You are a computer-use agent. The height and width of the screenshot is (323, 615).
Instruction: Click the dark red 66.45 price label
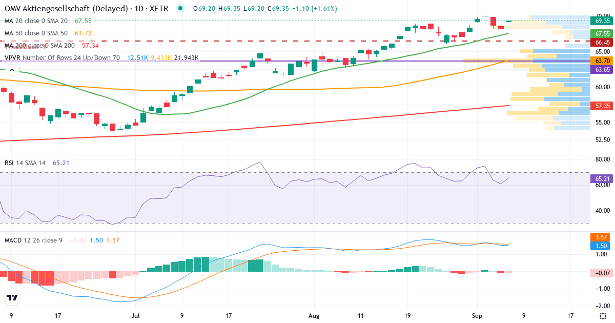[x=602, y=42]
